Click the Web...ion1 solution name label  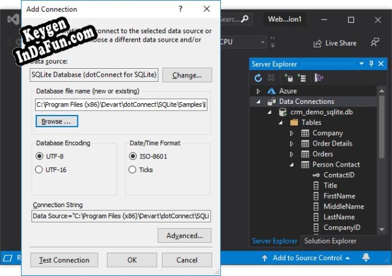pyautogui.click(x=285, y=19)
